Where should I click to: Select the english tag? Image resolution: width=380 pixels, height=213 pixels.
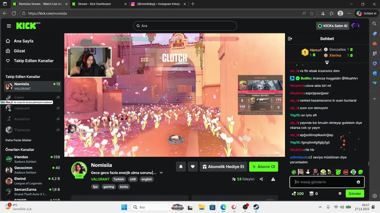point(147,179)
